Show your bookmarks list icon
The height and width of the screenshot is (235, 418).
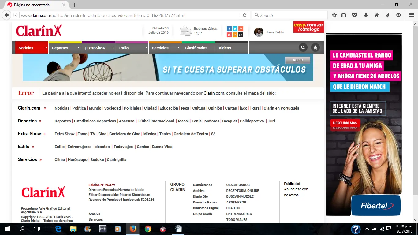[x=344, y=15]
